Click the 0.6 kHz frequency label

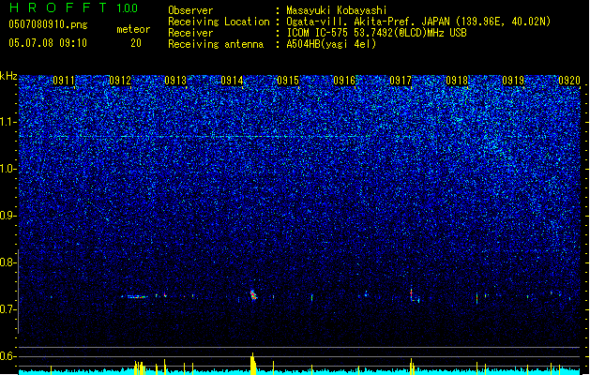pyautogui.click(x=8, y=356)
